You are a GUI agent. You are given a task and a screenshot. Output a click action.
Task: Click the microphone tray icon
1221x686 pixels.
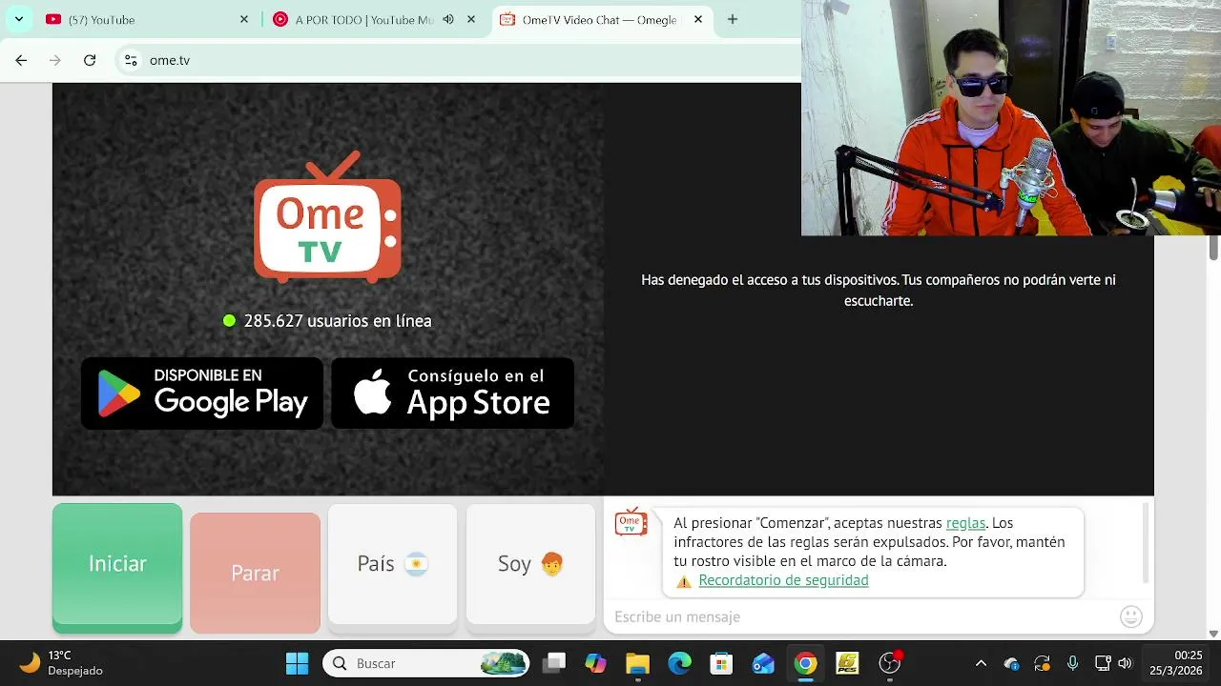(x=1072, y=663)
